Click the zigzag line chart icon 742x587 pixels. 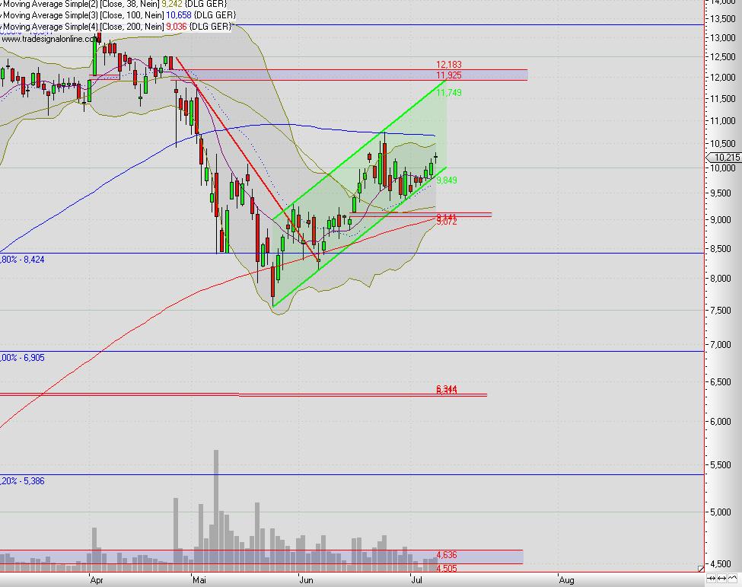(x=733, y=578)
